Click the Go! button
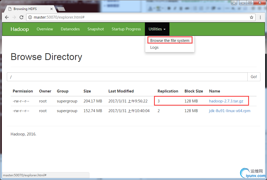This screenshot has height=180, width=267. tap(254, 77)
